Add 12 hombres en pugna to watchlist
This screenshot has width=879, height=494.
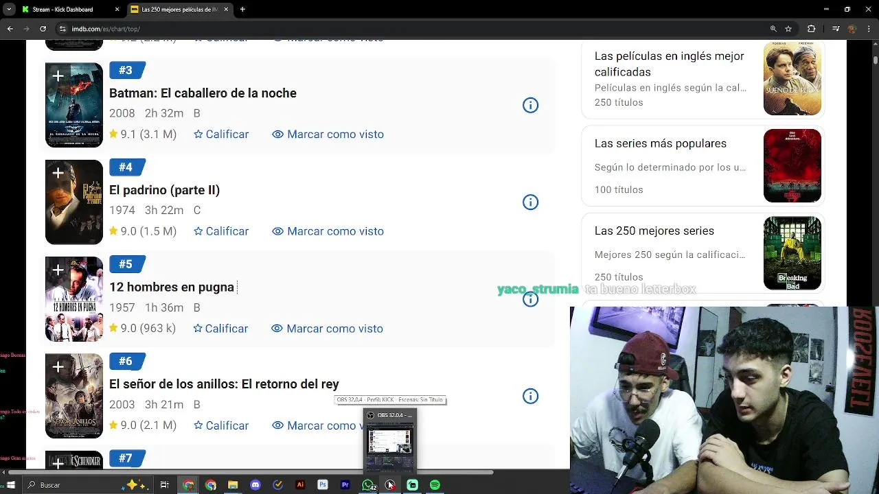click(58, 270)
